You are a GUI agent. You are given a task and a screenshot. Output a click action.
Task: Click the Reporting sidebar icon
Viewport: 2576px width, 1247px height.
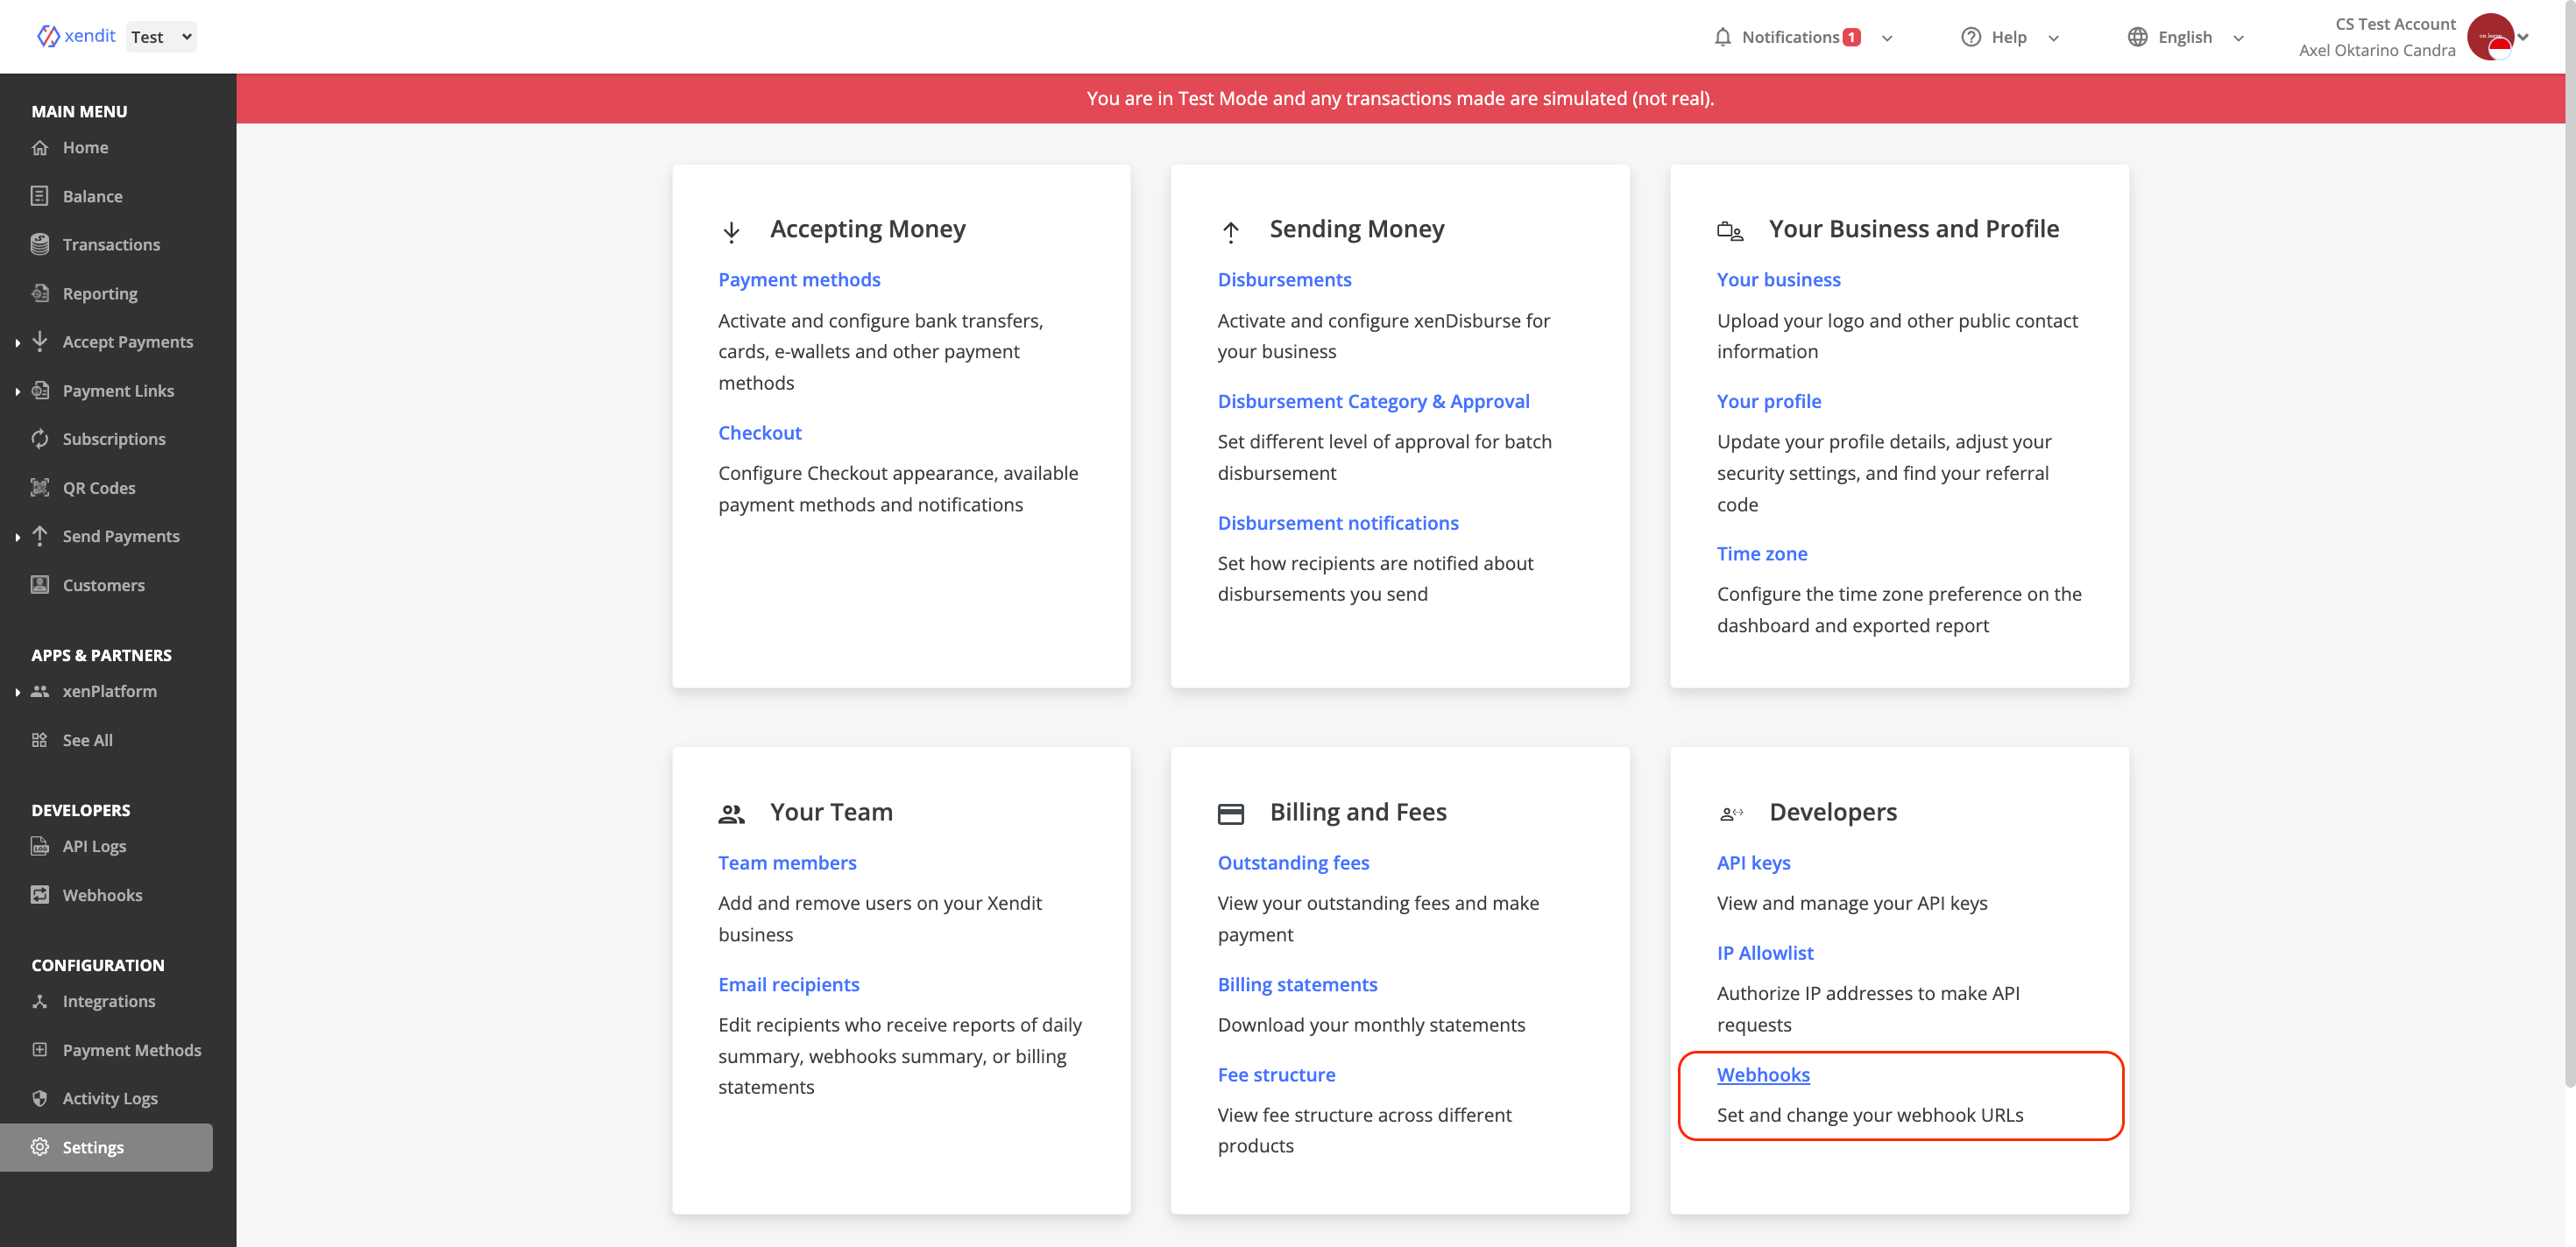(40, 292)
